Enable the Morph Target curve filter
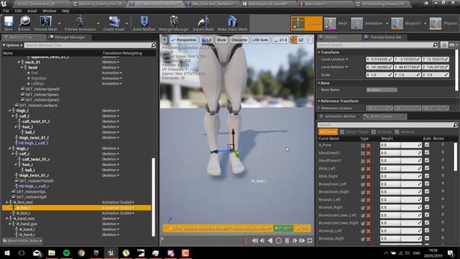 [342, 132]
